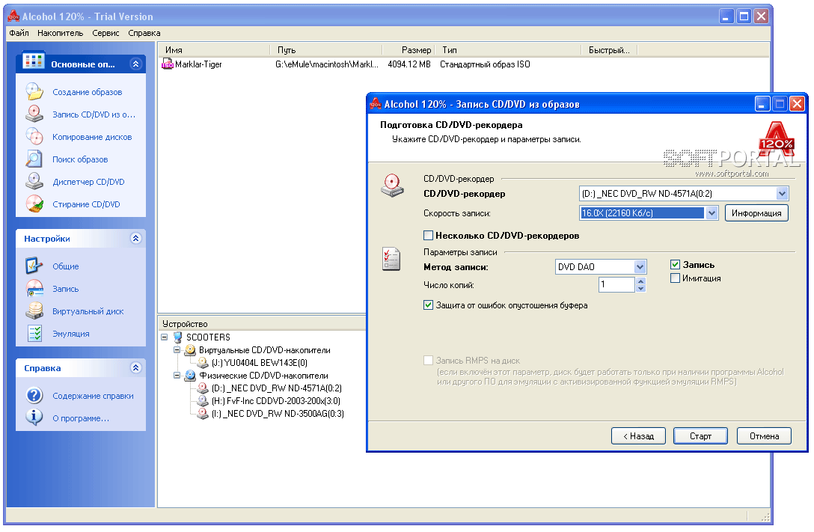Open the Копирование дисков link
Viewport: 814px width, 532px height.
pos(92,136)
